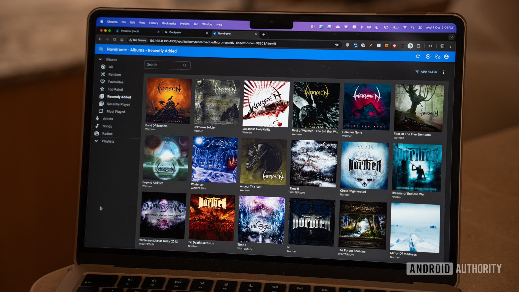Click the refresh icon in Navidrome header
519x292 pixels.
click(x=418, y=56)
